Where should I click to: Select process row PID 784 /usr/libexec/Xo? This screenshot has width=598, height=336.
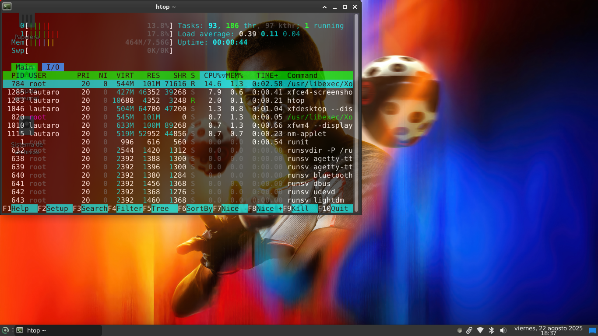(x=178, y=84)
